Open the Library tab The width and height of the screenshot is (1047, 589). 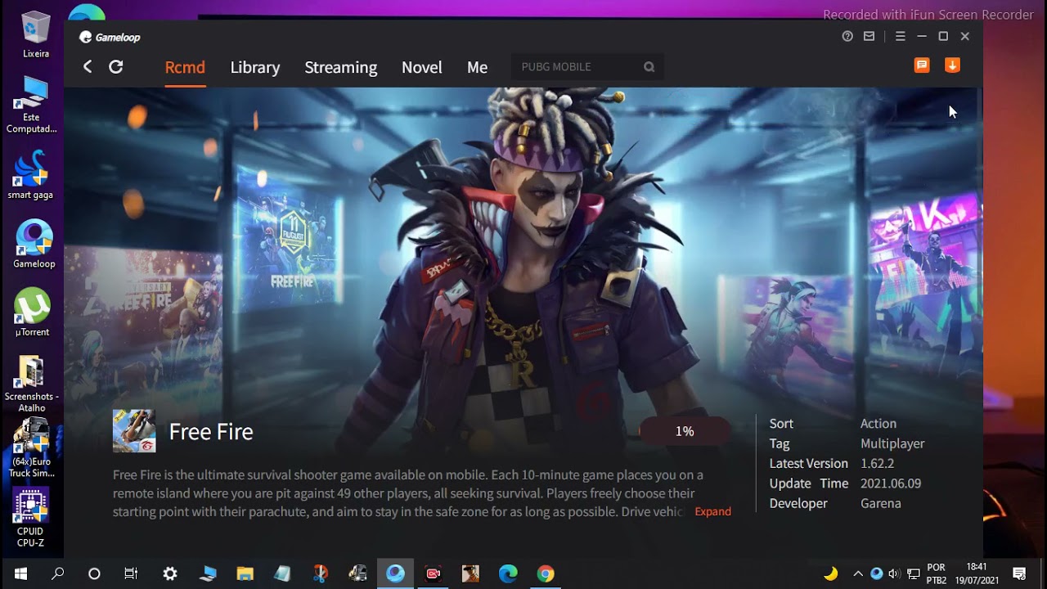click(x=255, y=67)
